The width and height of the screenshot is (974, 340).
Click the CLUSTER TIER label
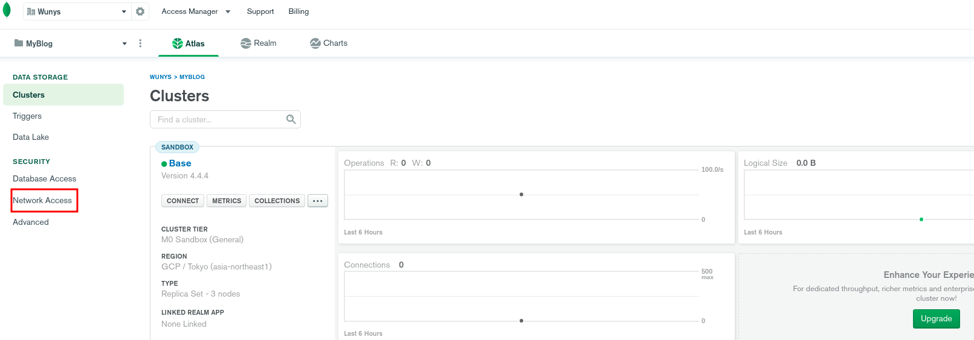coord(184,229)
